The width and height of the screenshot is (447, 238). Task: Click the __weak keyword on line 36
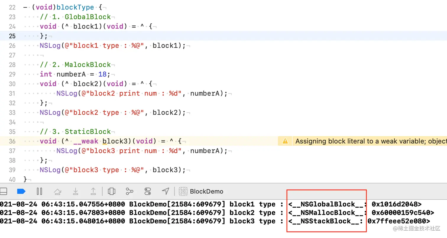point(86,141)
